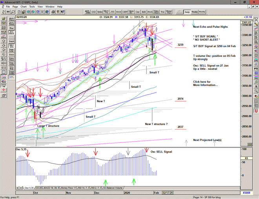This screenshot has width=259, height=199.
Task: Click the print icon in toolbar
Action: (53, 12)
